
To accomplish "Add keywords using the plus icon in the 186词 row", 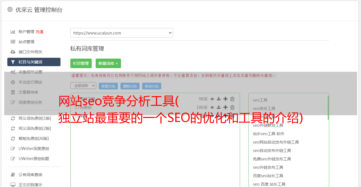I will 225,107.
